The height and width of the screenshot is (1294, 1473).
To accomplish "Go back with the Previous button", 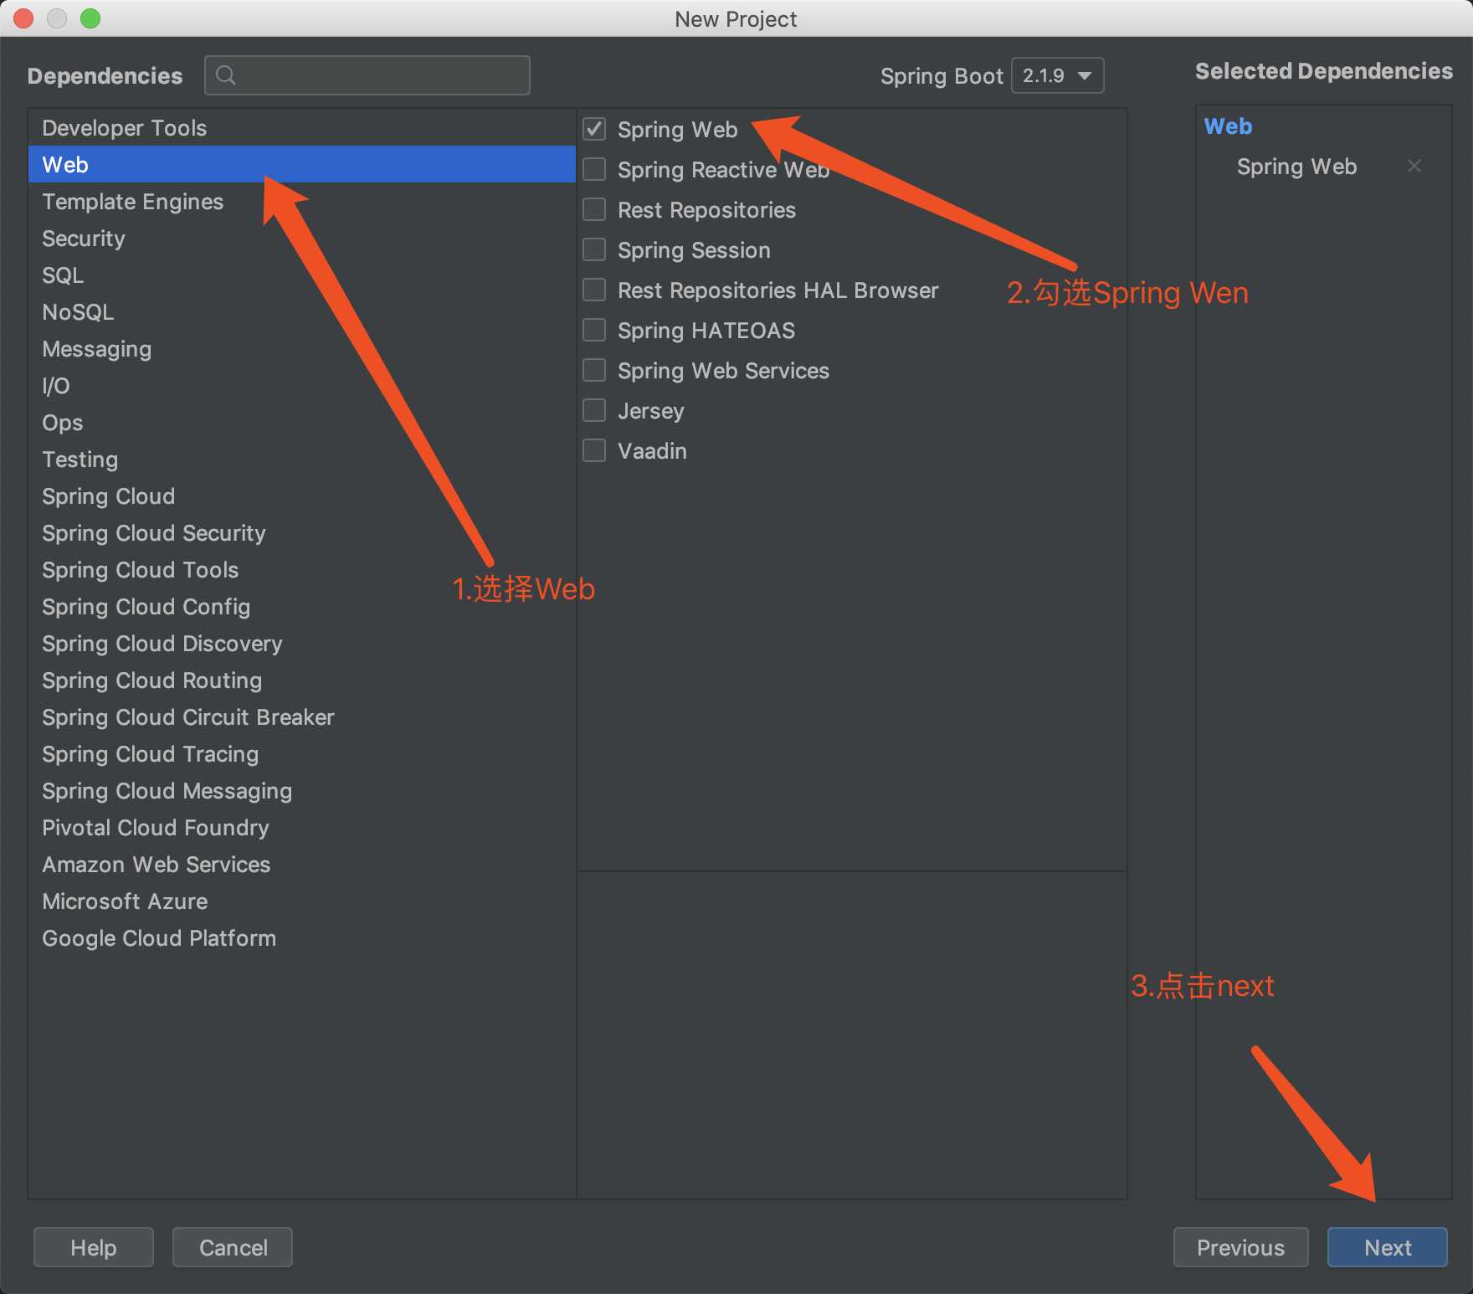I will pyautogui.click(x=1240, y=1247).
